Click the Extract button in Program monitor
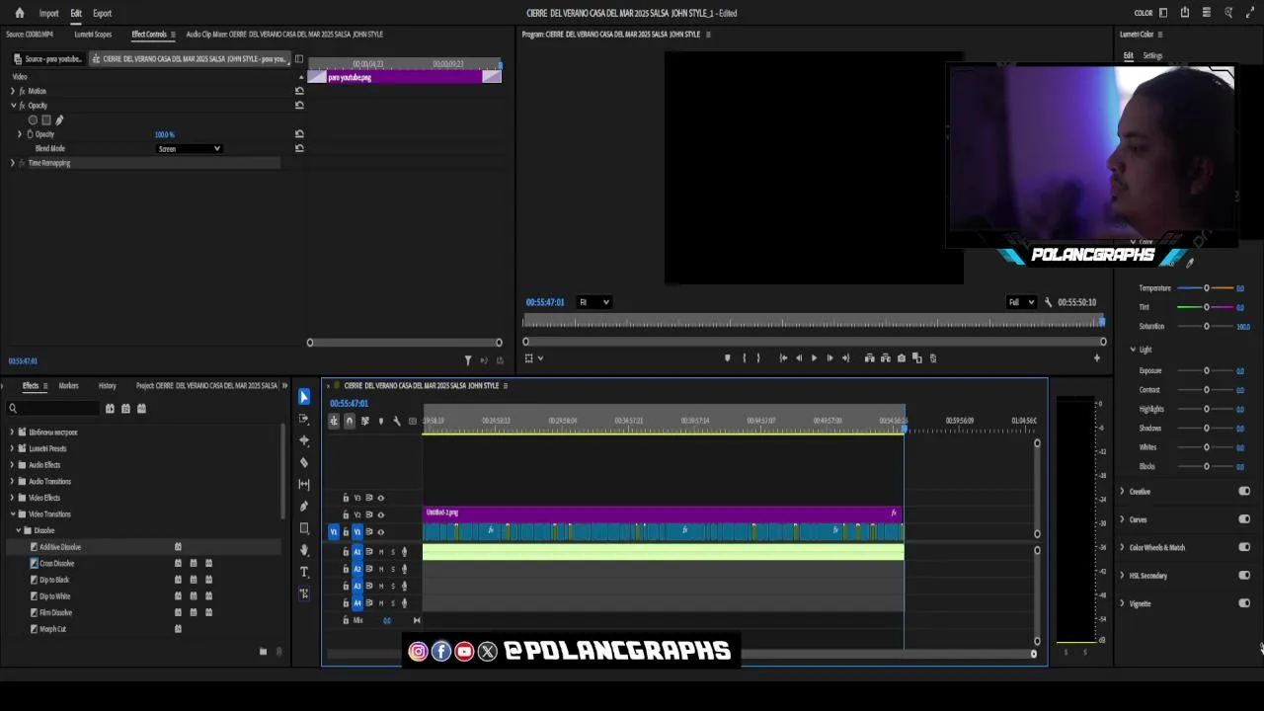1264x711 pixels. pyautogui.click(x=885, y=358)
